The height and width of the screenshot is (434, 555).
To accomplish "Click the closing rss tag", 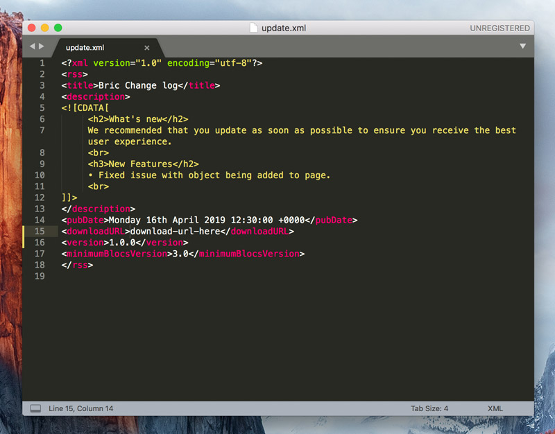I will point(77,265).
